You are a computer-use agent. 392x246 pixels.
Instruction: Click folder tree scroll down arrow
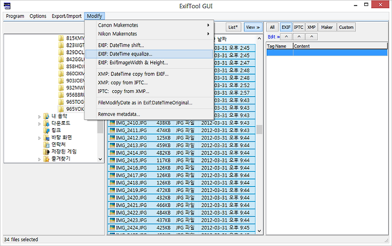(100, 159)
